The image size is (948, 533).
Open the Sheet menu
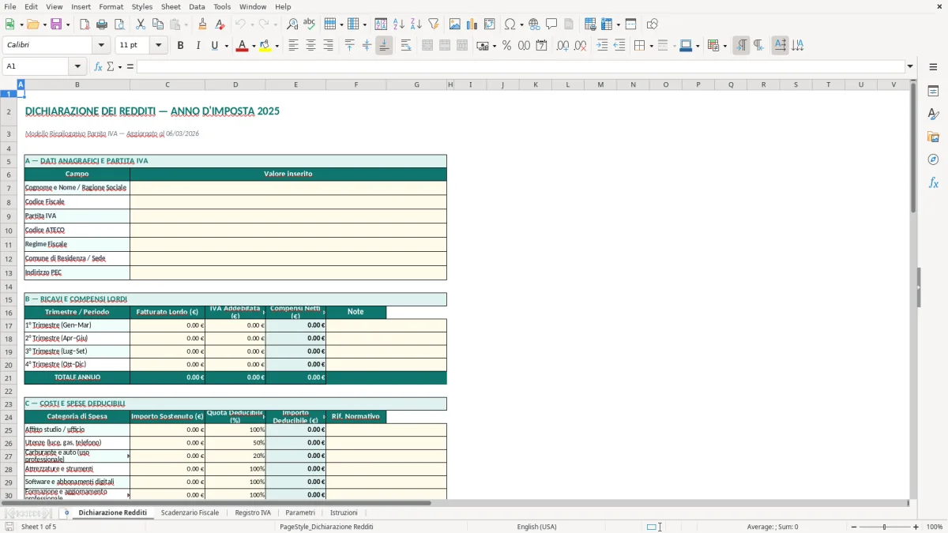pos(171,6)
